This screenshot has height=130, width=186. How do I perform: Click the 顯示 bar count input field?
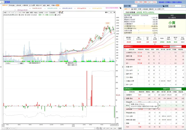[111, 13]
